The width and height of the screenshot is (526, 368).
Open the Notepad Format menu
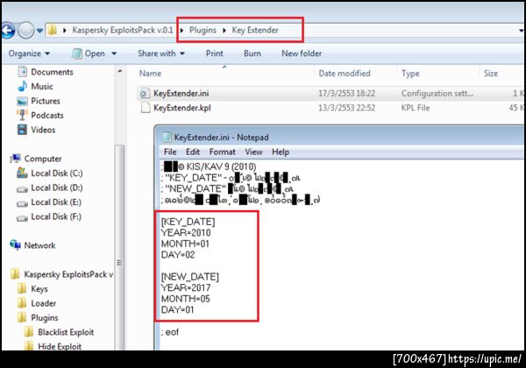pos(222,152)
